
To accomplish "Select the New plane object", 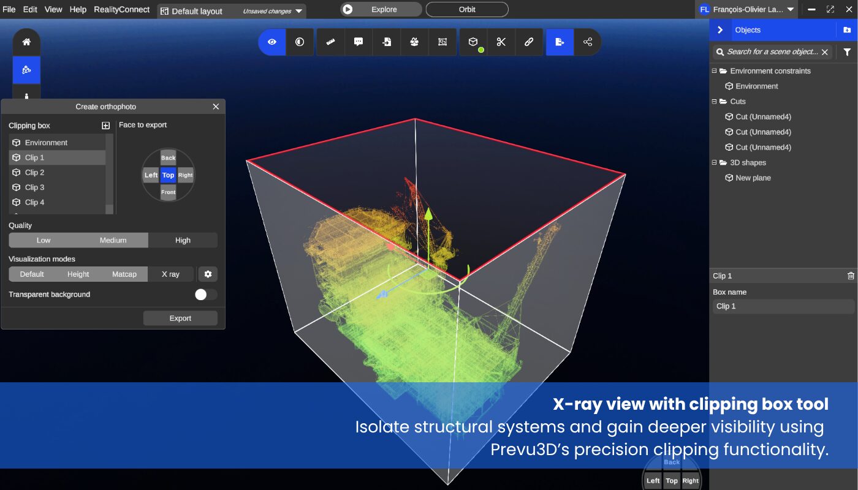I will click(x=748, y=178).
